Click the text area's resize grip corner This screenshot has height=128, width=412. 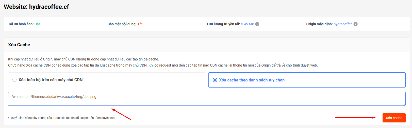pos(404,104)
